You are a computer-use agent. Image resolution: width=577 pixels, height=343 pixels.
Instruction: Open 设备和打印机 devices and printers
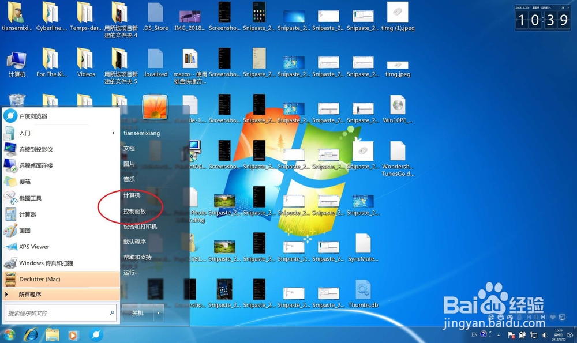(x=140, y=227)
